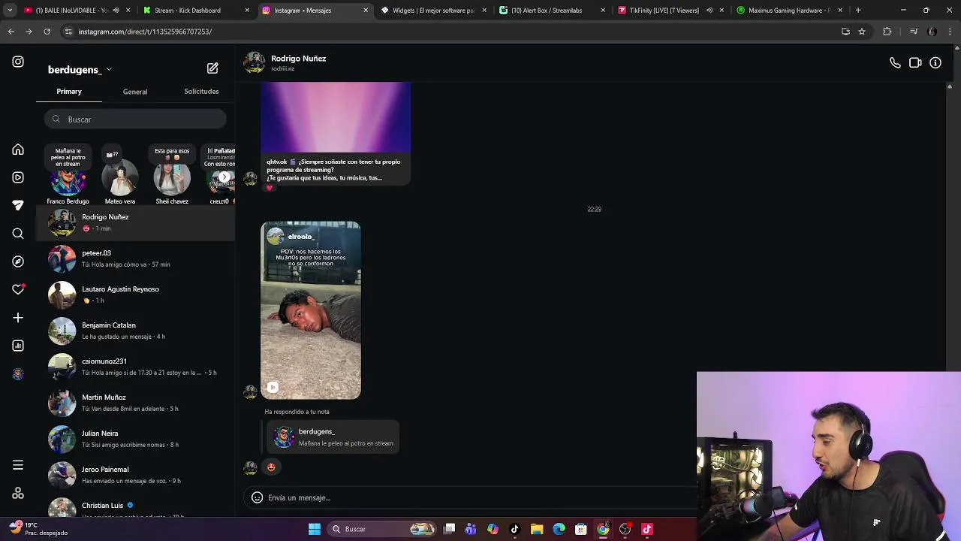Image resolution: width=961 pixels, height=541 pixels.
Task: Click the Create plus icon
Action: point(18,318)
